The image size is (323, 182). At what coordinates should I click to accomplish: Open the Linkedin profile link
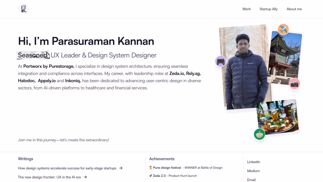253,162
